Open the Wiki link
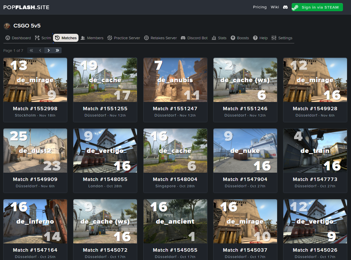Screen dimensions: 351x260 click(275, 7)
